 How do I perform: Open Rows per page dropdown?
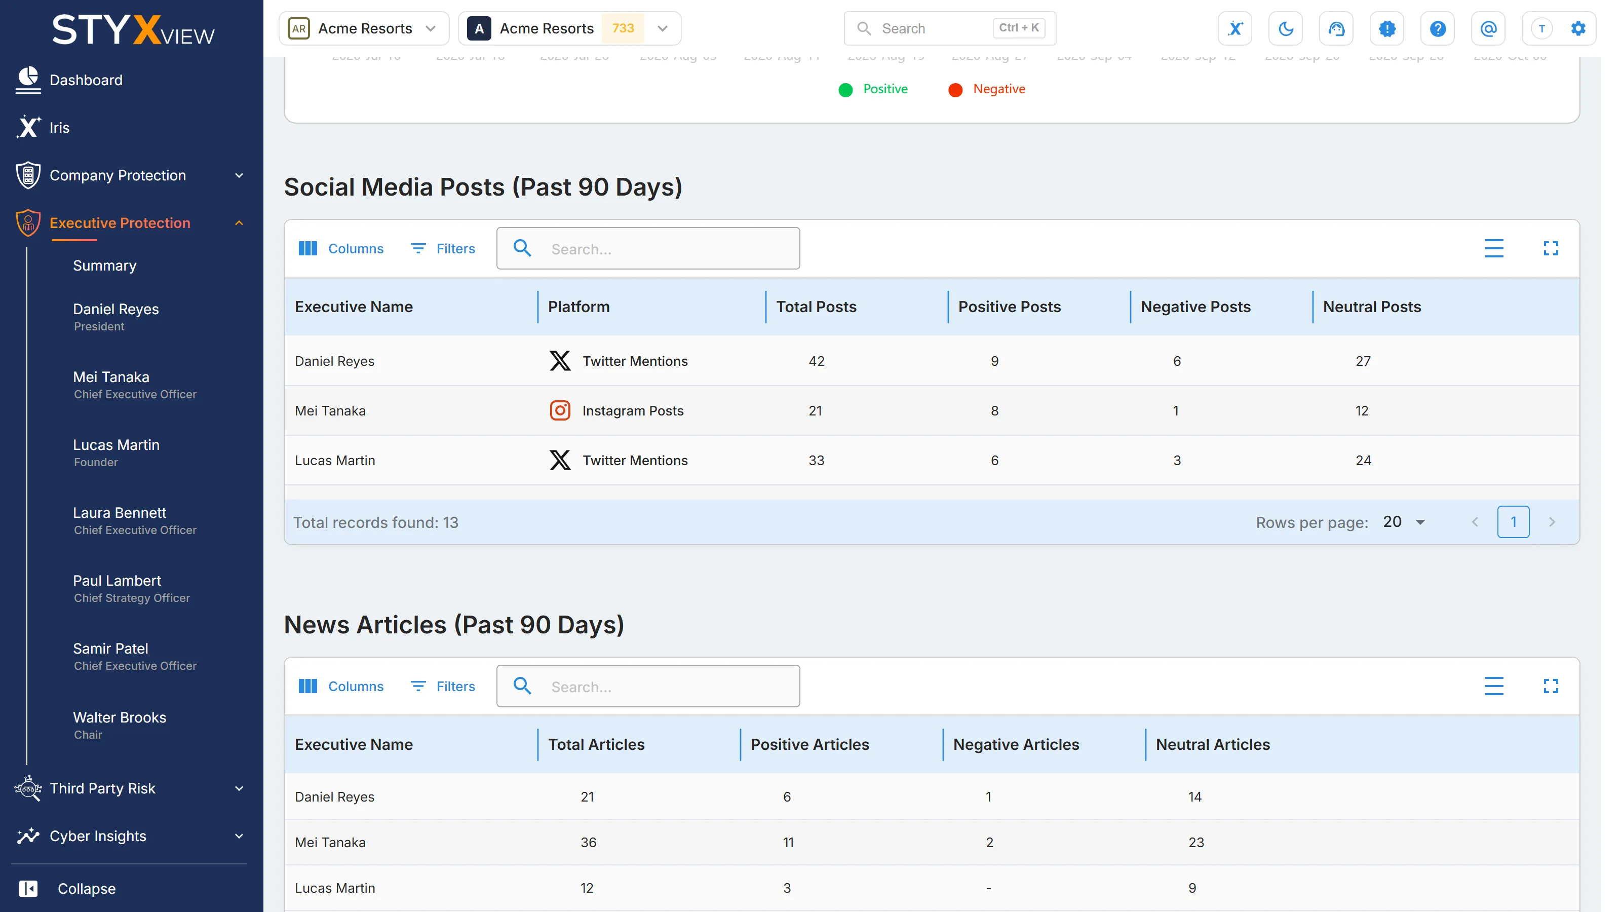point(1405,522)
